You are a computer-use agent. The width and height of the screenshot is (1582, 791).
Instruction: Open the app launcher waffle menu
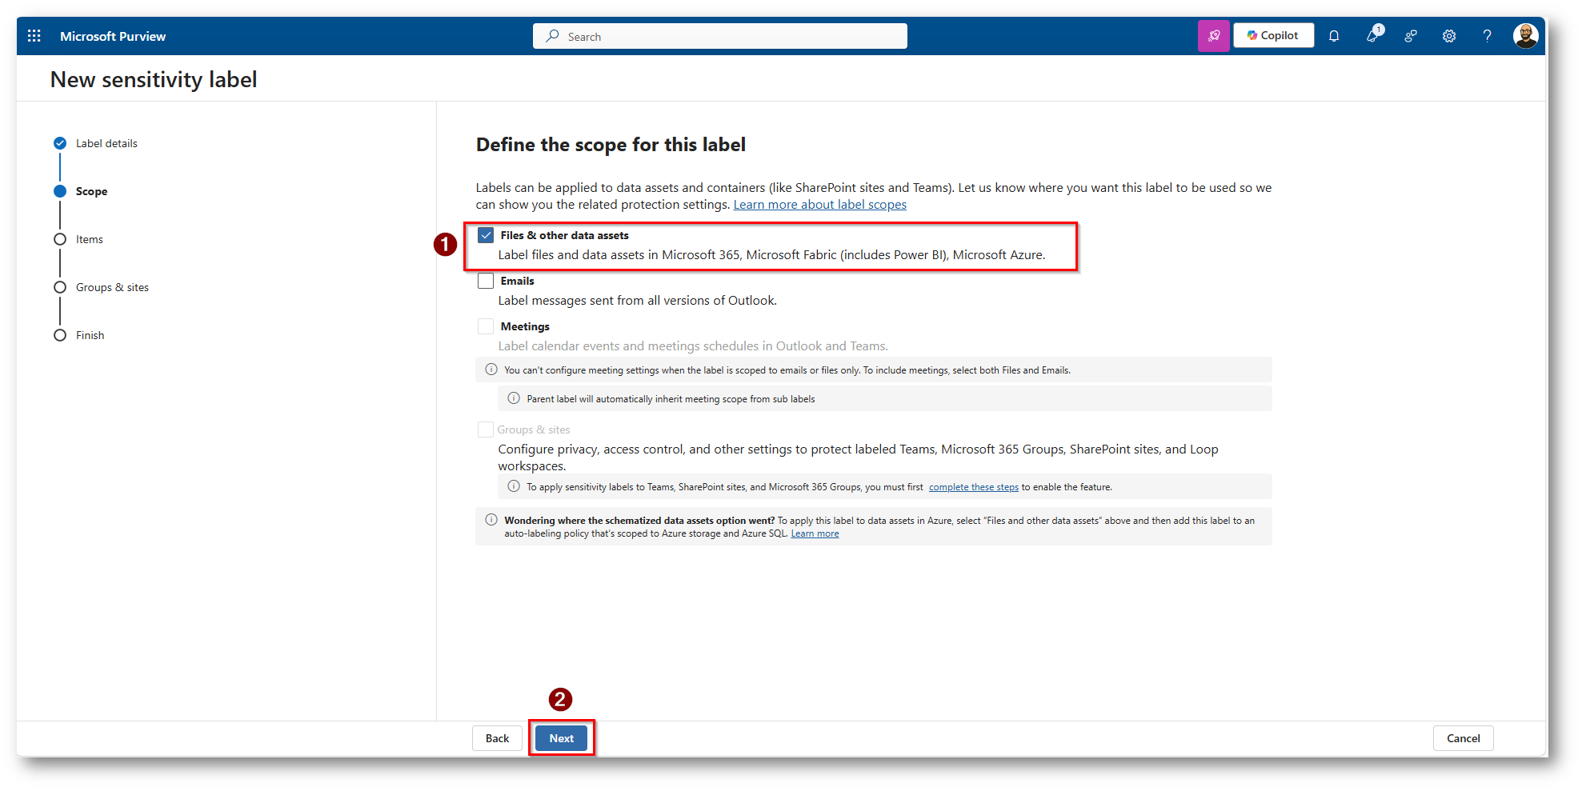point(34,36)
